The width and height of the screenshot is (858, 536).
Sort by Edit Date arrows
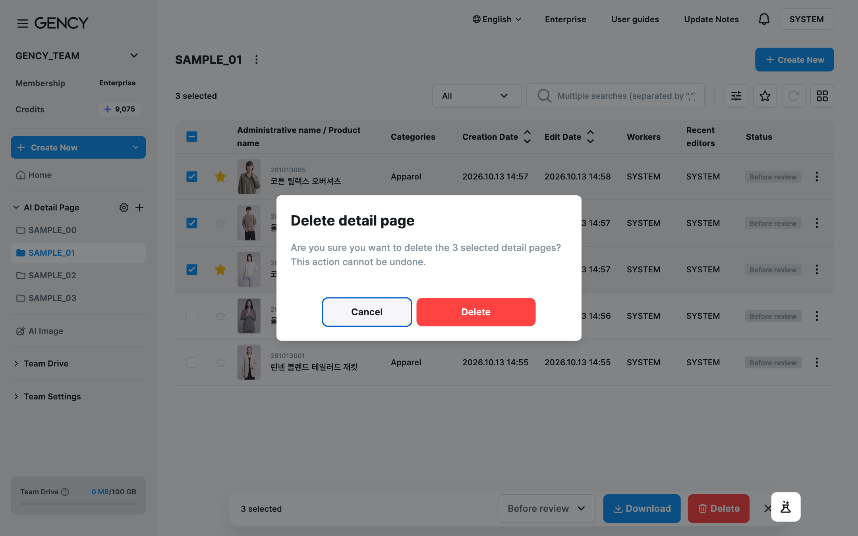tap(591, 137)
